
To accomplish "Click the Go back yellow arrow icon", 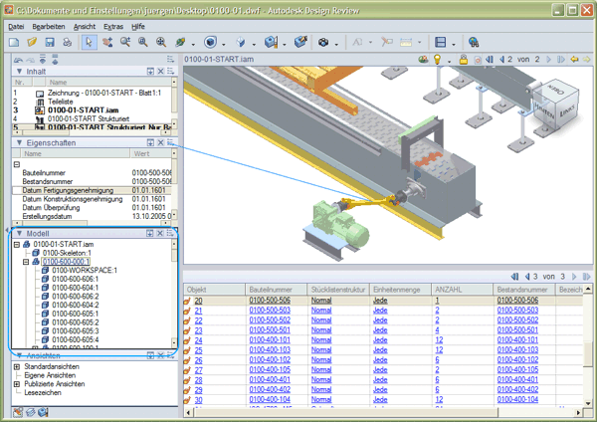I will [x=574, y=60].
